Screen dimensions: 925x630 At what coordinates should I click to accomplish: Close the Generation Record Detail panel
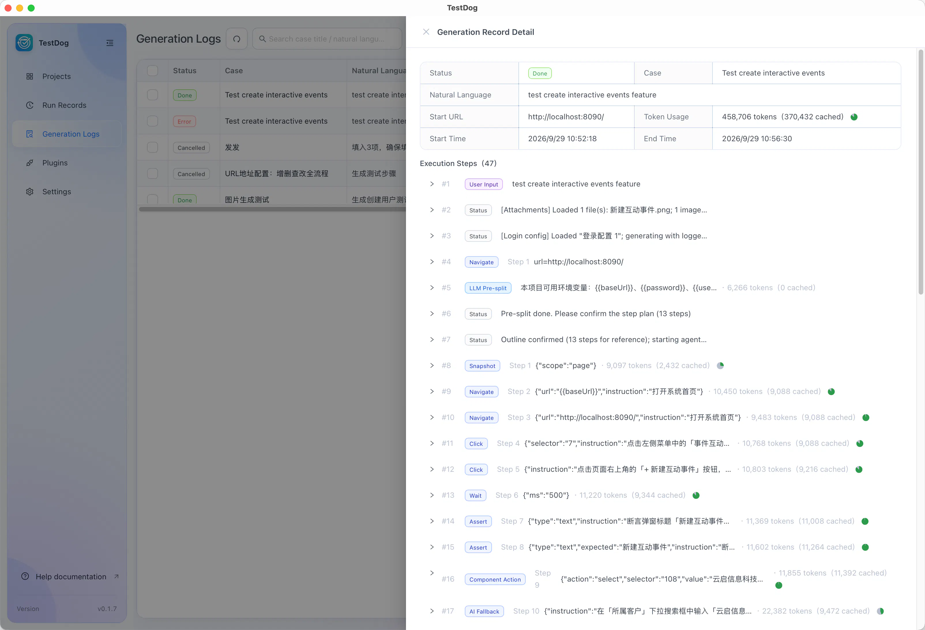click(426, 32)
